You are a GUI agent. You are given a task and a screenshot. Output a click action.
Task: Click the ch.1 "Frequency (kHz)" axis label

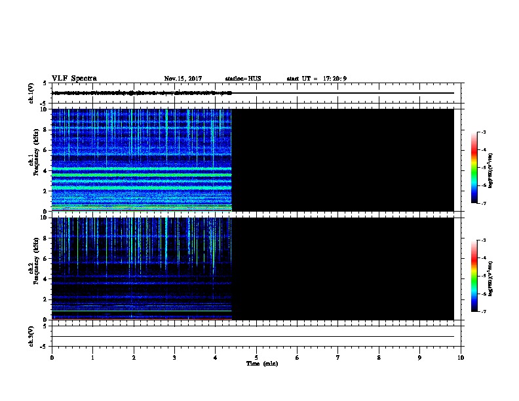36,153
